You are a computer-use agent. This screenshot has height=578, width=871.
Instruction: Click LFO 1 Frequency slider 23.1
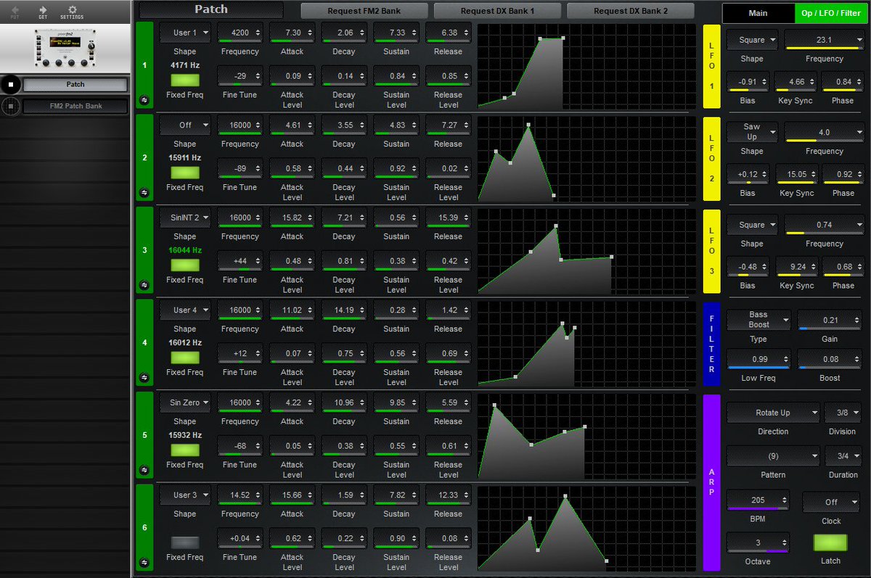click(824, 40)
